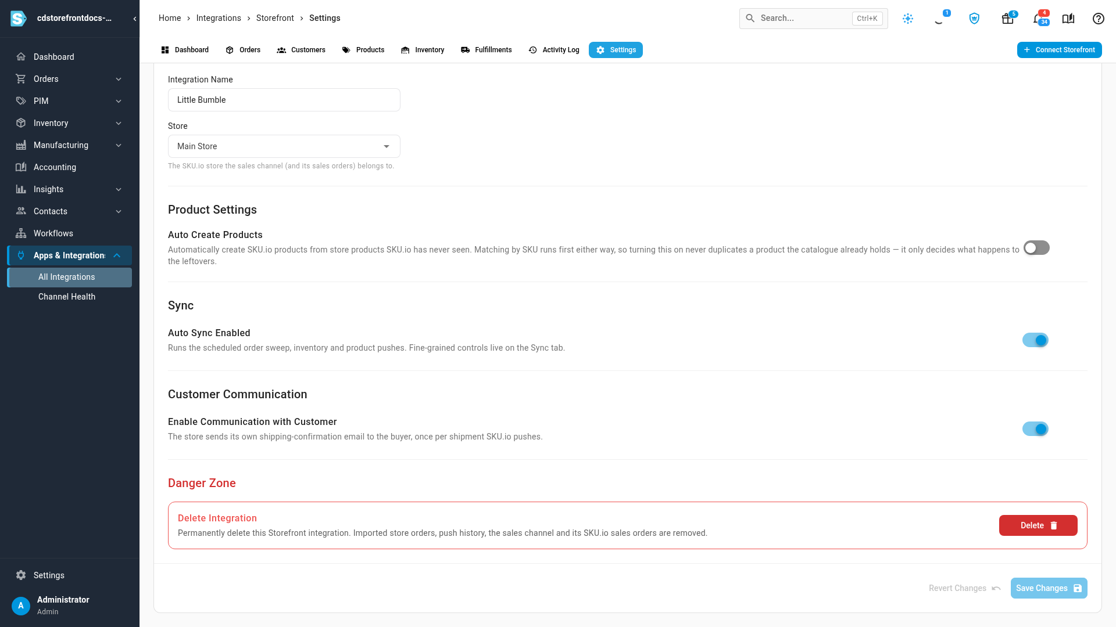Open the gift box rewards icon
1116x627 pixels.
coord(1008,19)
